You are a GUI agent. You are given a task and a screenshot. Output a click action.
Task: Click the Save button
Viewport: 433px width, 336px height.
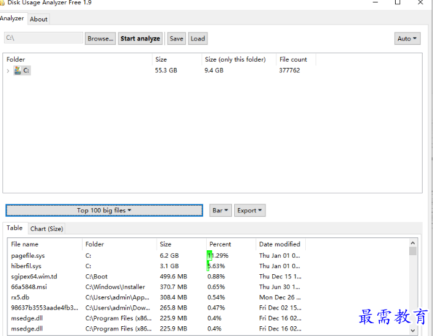click(x=177, y=39)
